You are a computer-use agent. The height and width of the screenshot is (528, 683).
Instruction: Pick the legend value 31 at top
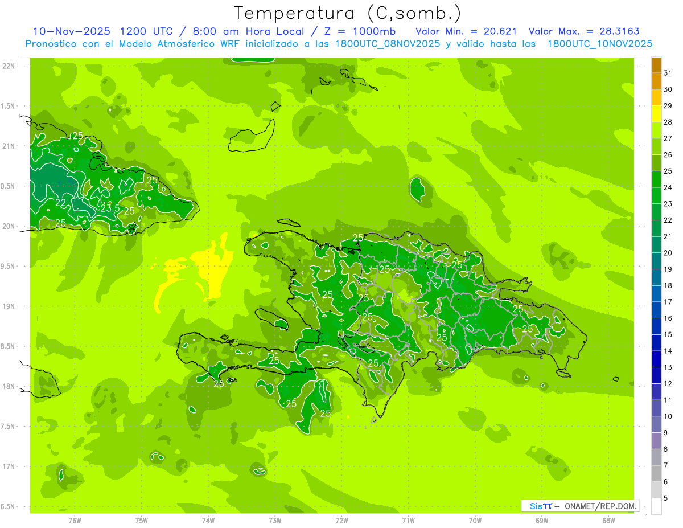(668, 72)
